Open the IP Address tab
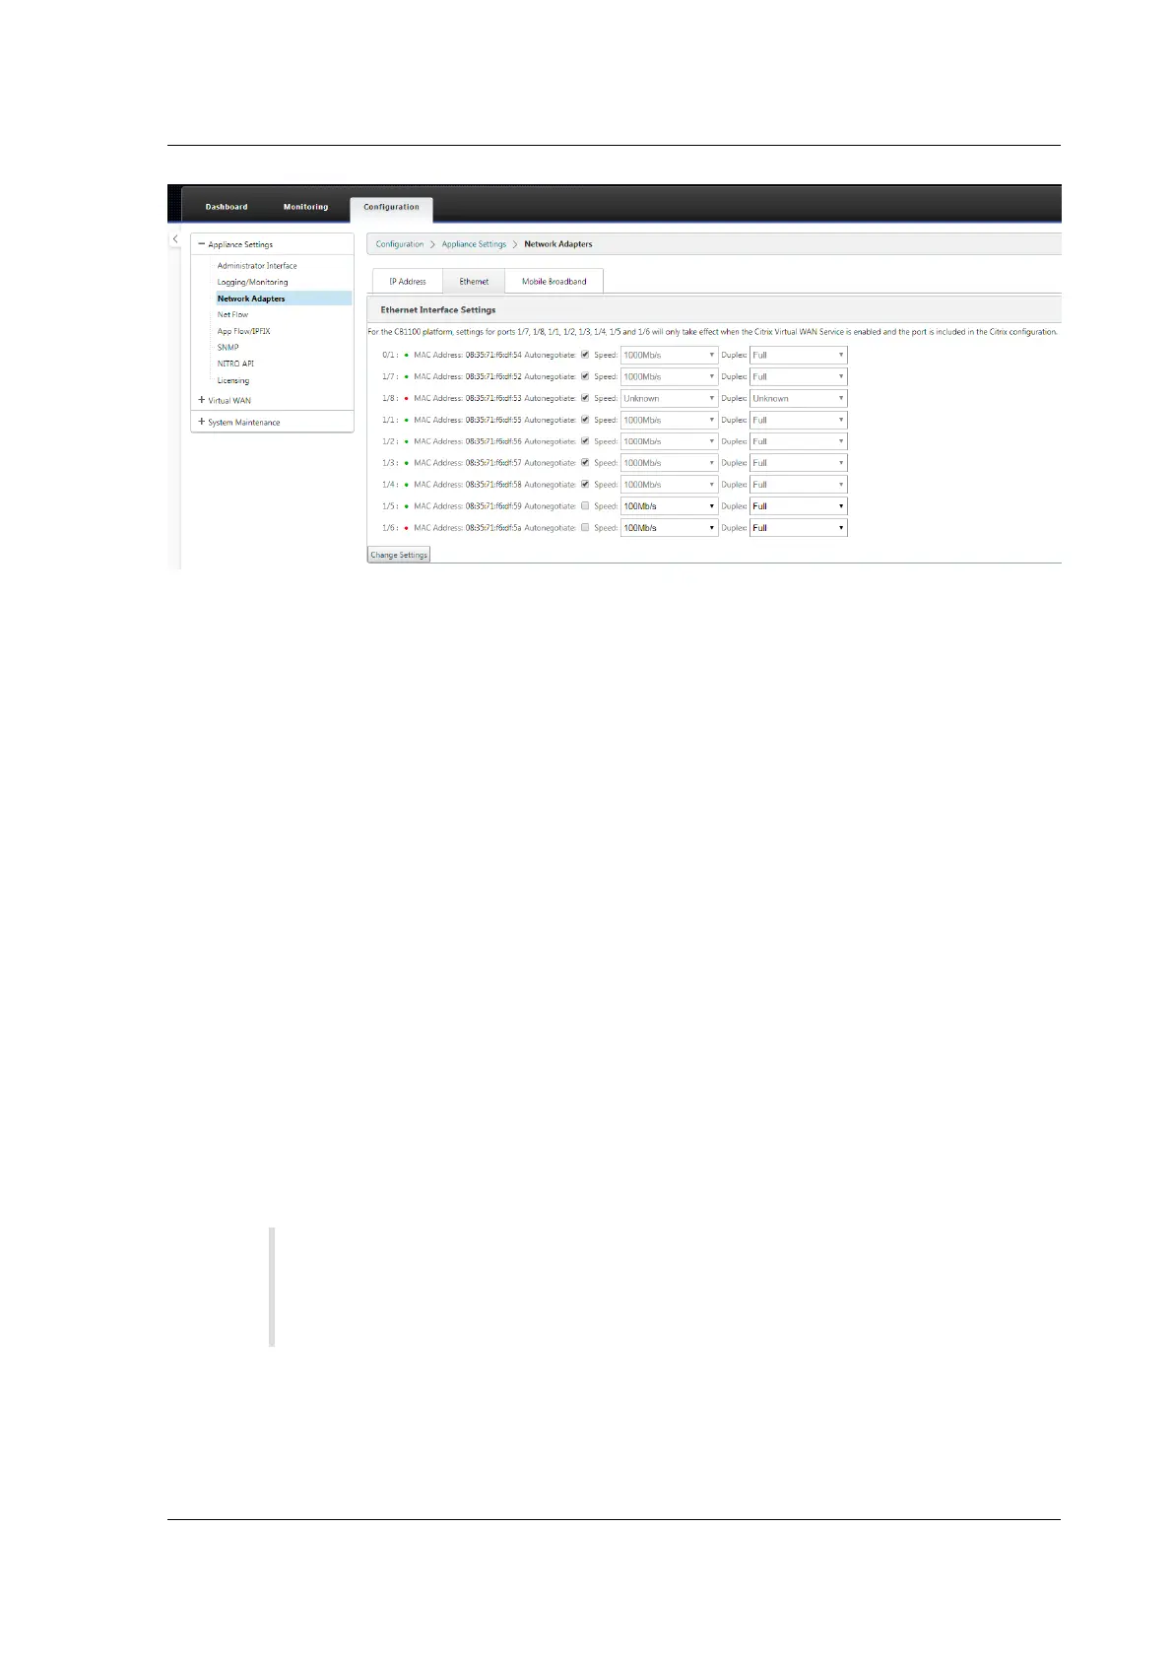1173x1659 pixels. pyautogui.click(x=408, y=282)
